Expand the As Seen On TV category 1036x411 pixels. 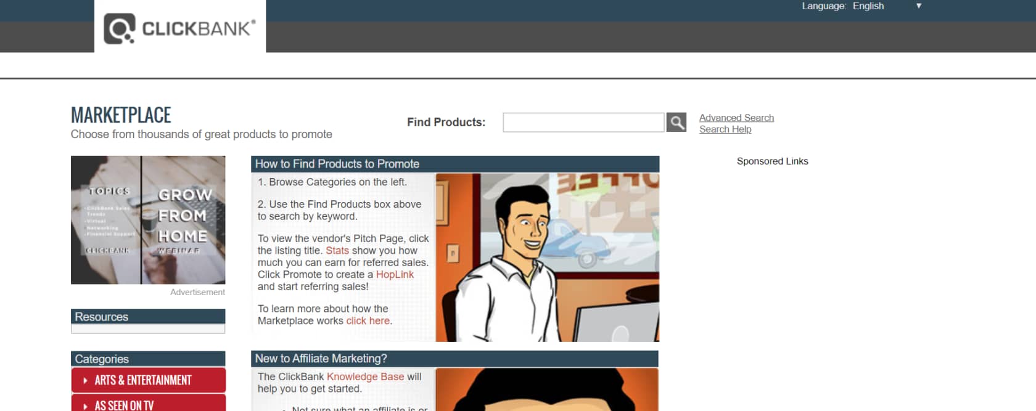[x=148, y=404]
